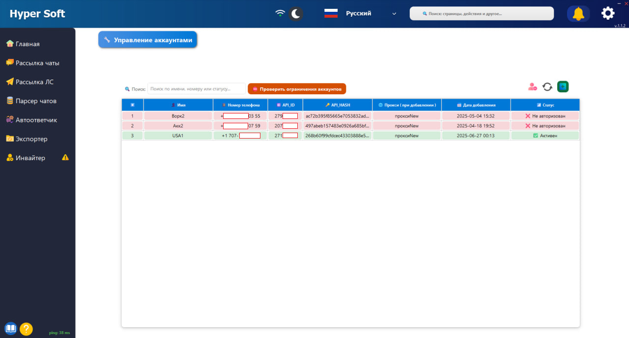Expand the Русский language dropdown
629x338 pixels.
[371, 14]
